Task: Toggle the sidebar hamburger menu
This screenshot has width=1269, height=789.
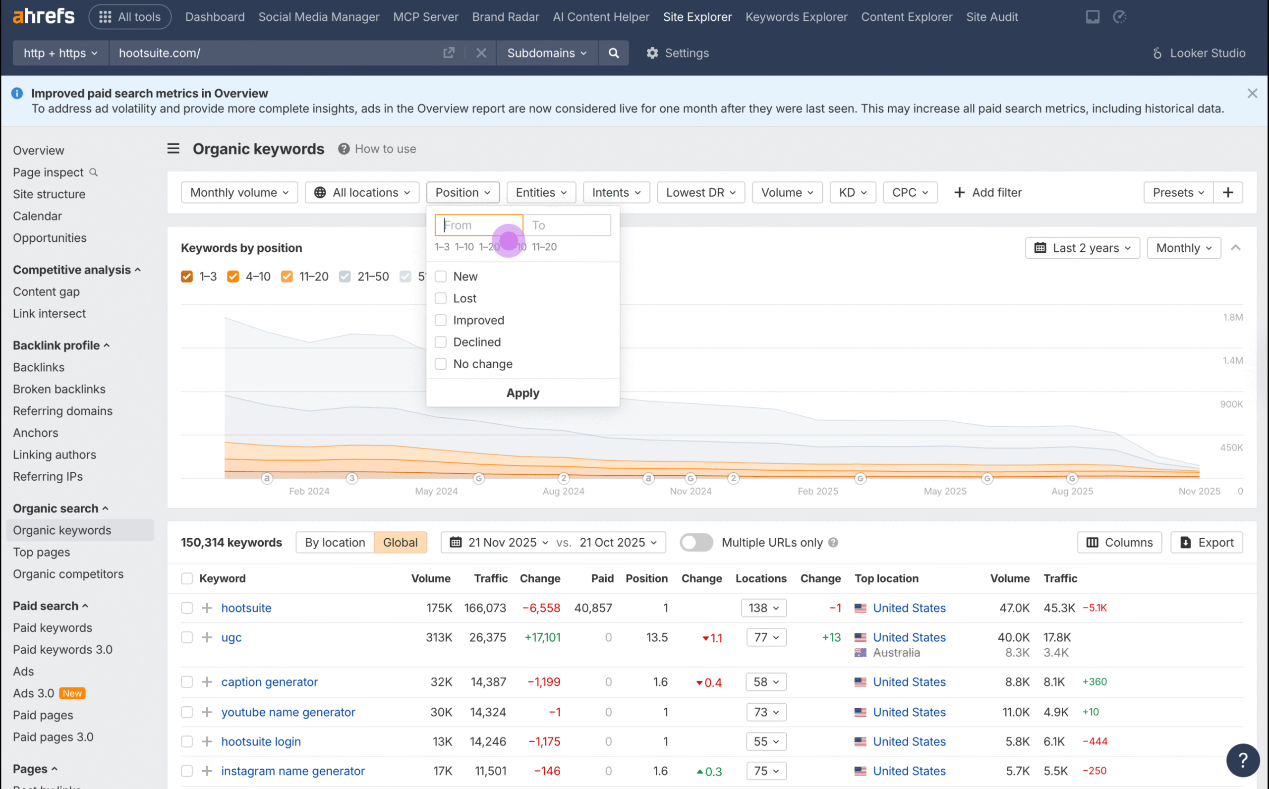Action: click(173, 149)
